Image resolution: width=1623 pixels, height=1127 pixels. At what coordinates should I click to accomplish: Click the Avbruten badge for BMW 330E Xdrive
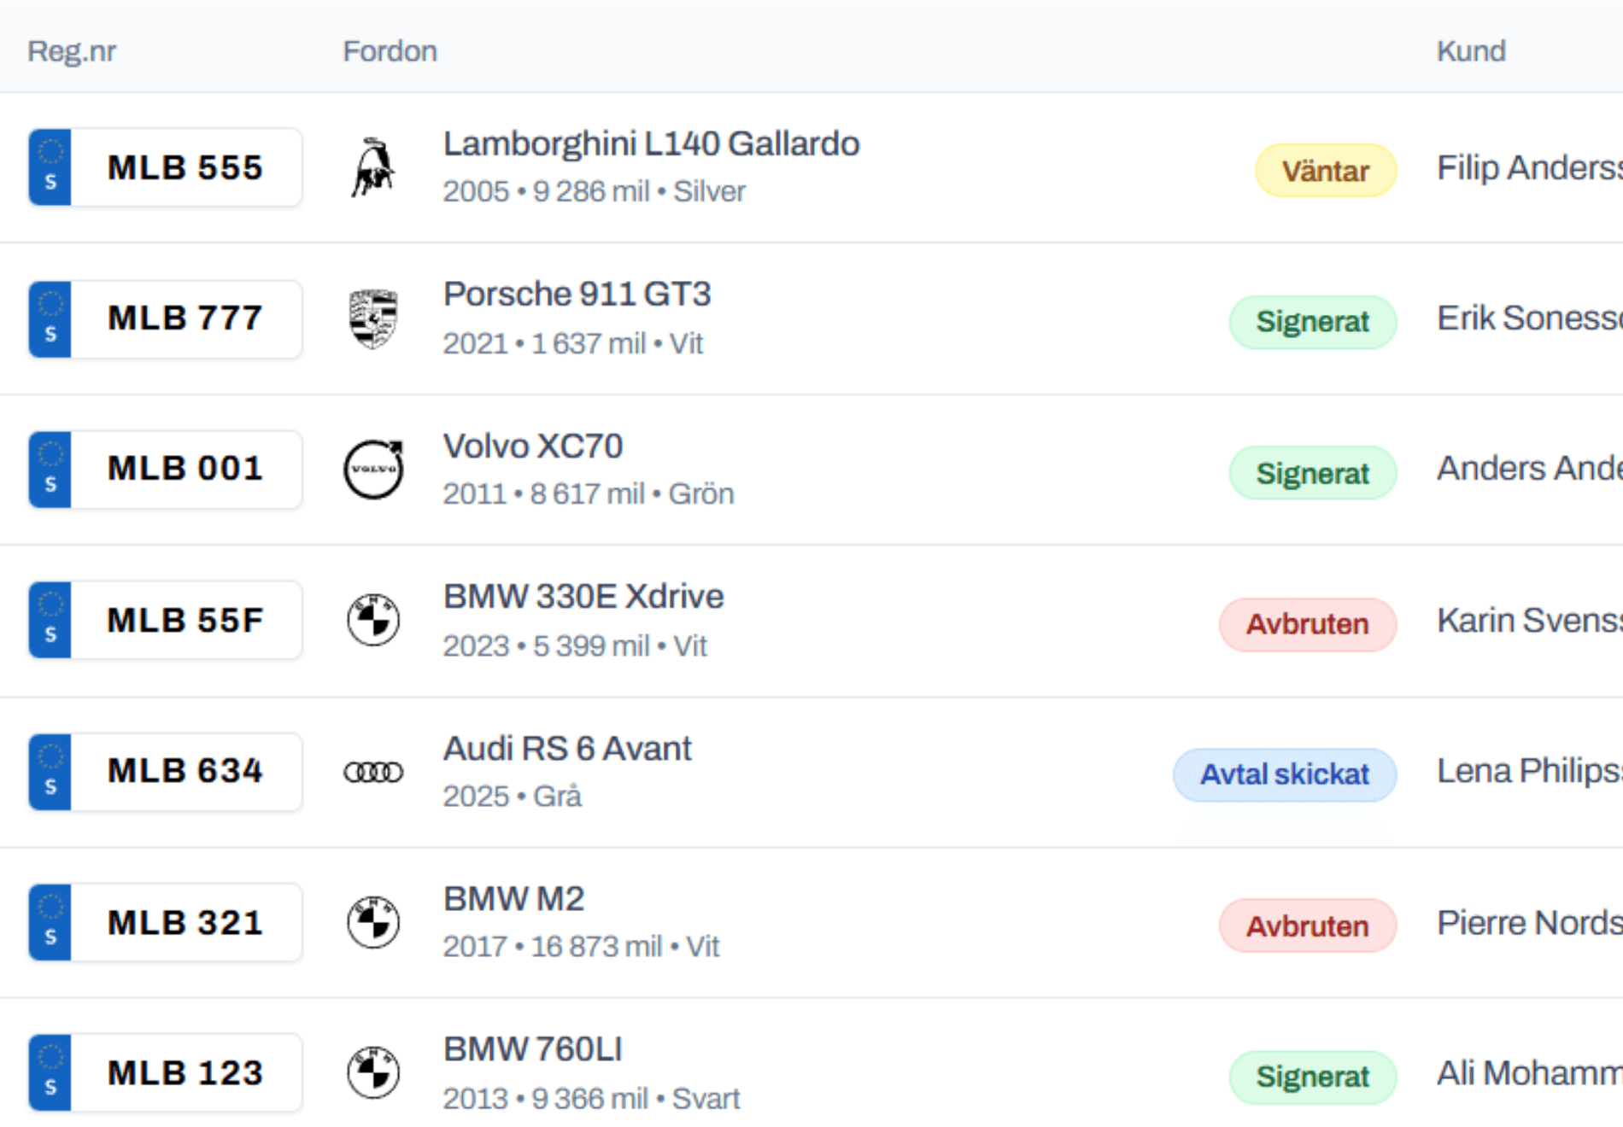coord(1308,624)
